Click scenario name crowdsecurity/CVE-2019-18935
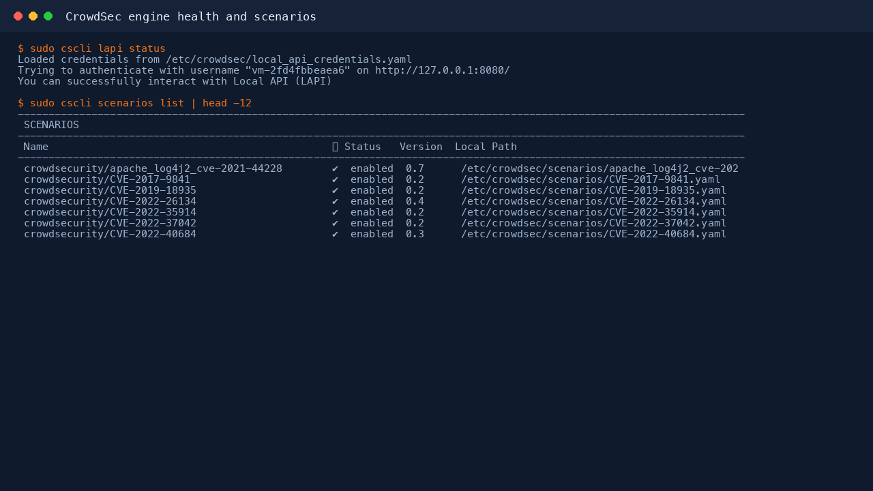The image size is (873, 491). [x=110, y=190]
